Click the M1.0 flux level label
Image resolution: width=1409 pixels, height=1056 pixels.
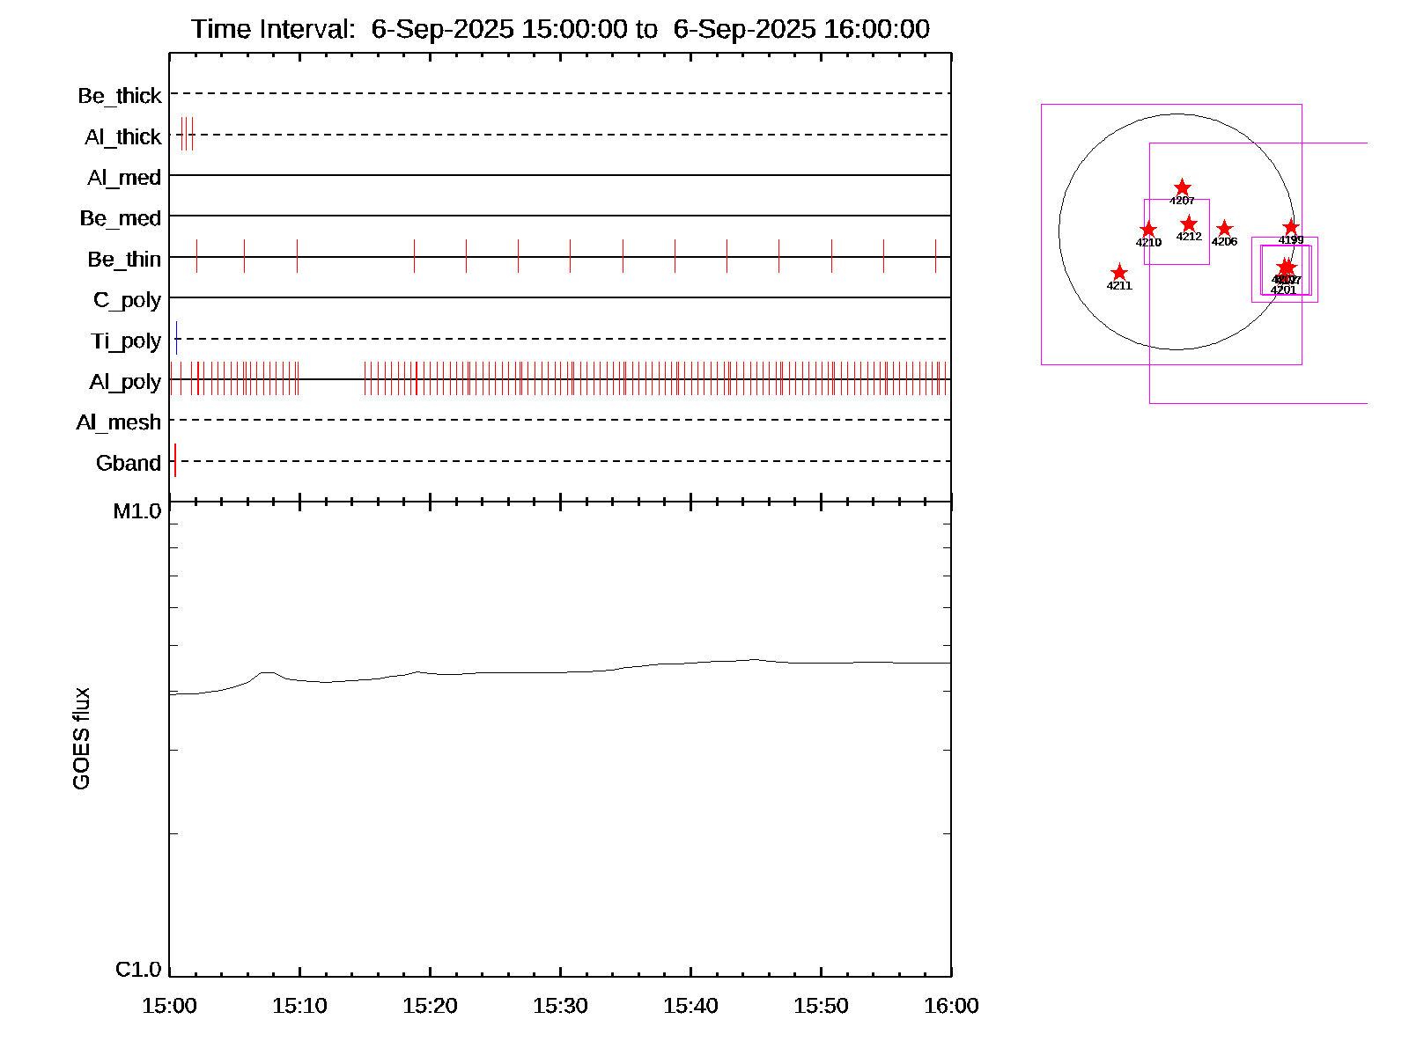(137, 511)
